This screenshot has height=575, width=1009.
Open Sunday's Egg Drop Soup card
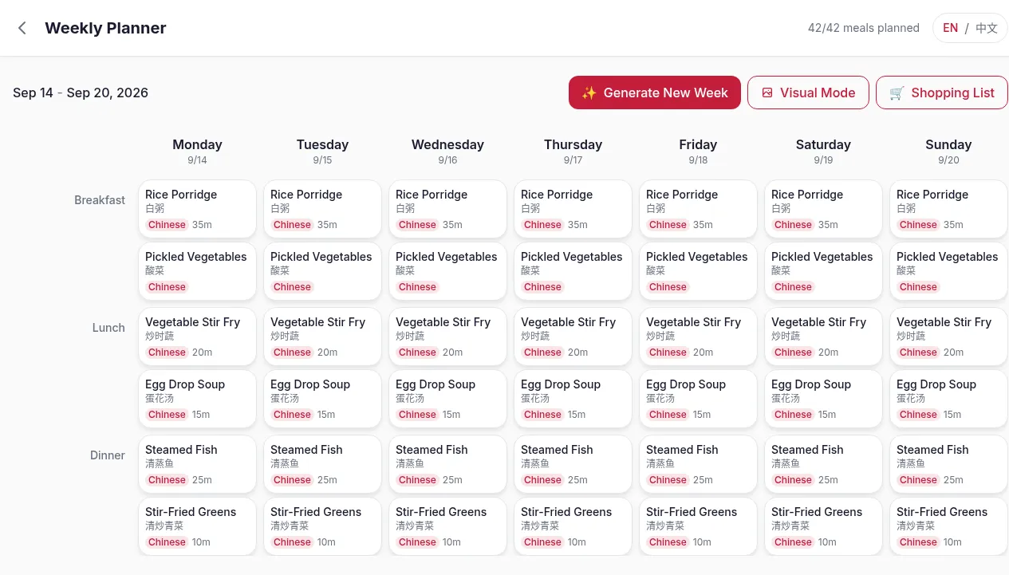tap(948, 399)
